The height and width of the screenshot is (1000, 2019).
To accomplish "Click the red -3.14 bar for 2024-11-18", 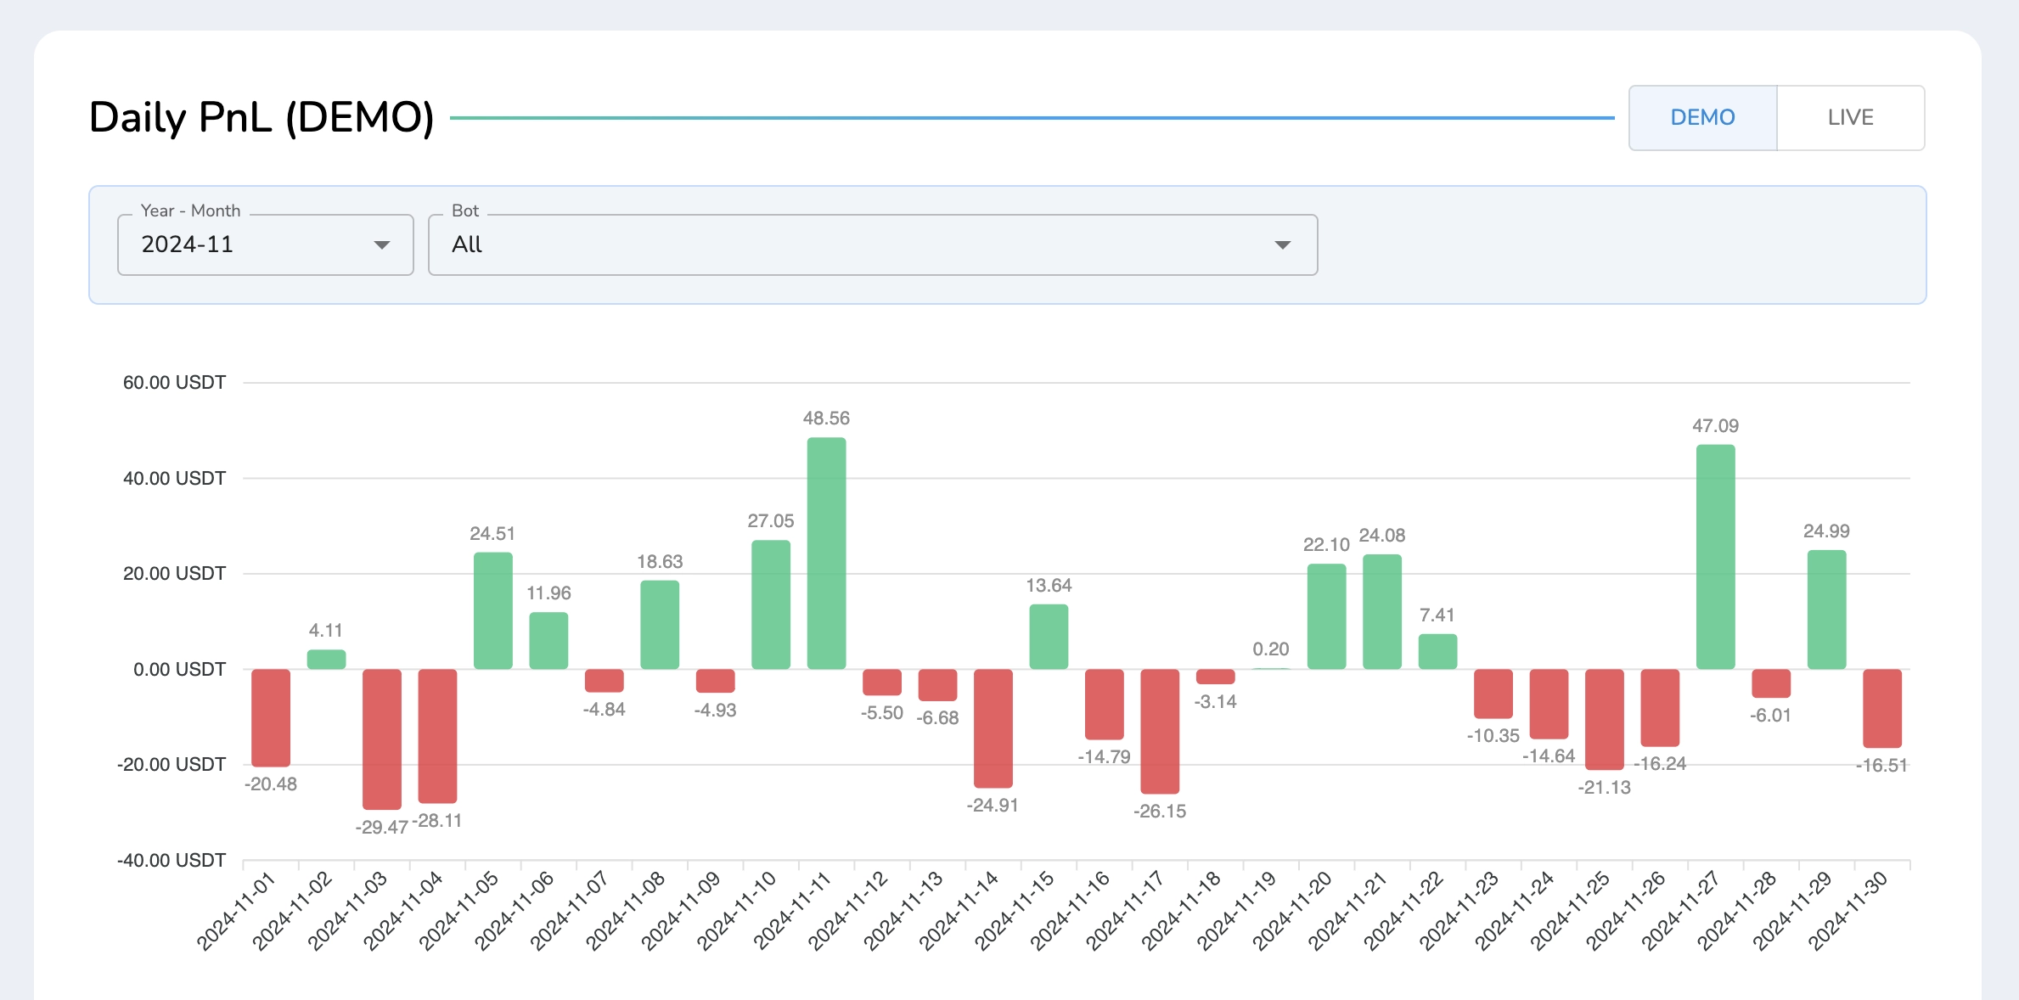I will 1216,677.
